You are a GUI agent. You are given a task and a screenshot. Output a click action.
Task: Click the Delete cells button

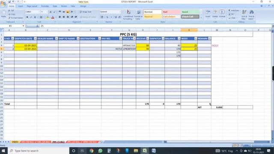coord(215,14)
